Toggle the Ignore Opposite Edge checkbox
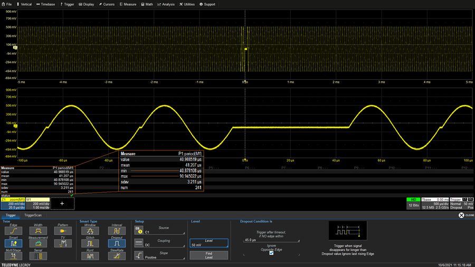This screenshot has width=475, height=267. click(x=271, y=253)
